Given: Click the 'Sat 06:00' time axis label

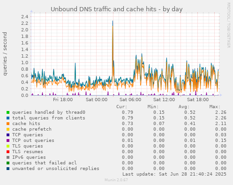Looking at the screenshot, I should [x=130, y=100].
